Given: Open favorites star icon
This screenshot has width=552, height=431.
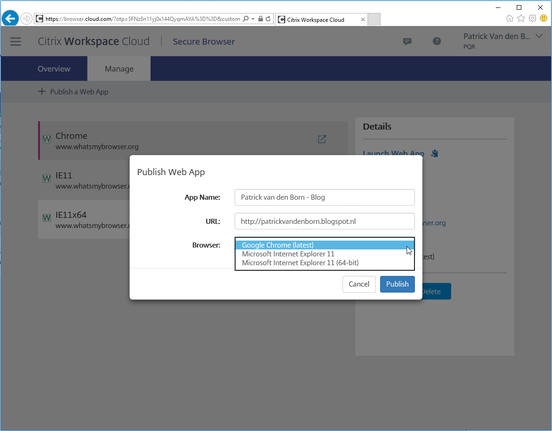Looking at the screenshot, I should pyautogui.click(x=521, y=18).
